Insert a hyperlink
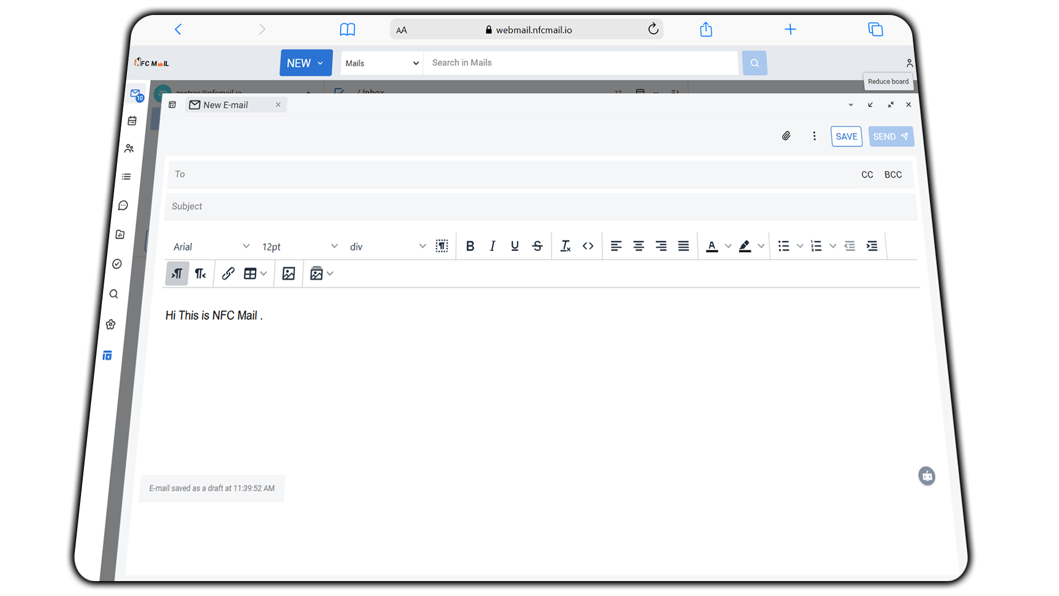Screen dimensions: 1059x596 click(228, 274)
